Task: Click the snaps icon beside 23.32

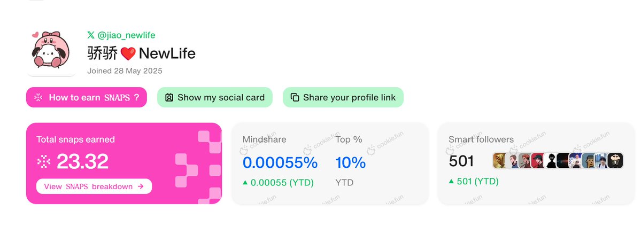Action: tap(44, 161)
